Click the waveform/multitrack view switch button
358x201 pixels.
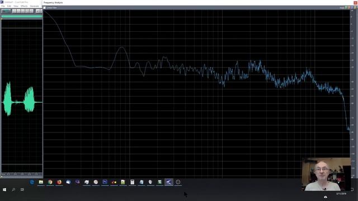[x=6, y=11]
